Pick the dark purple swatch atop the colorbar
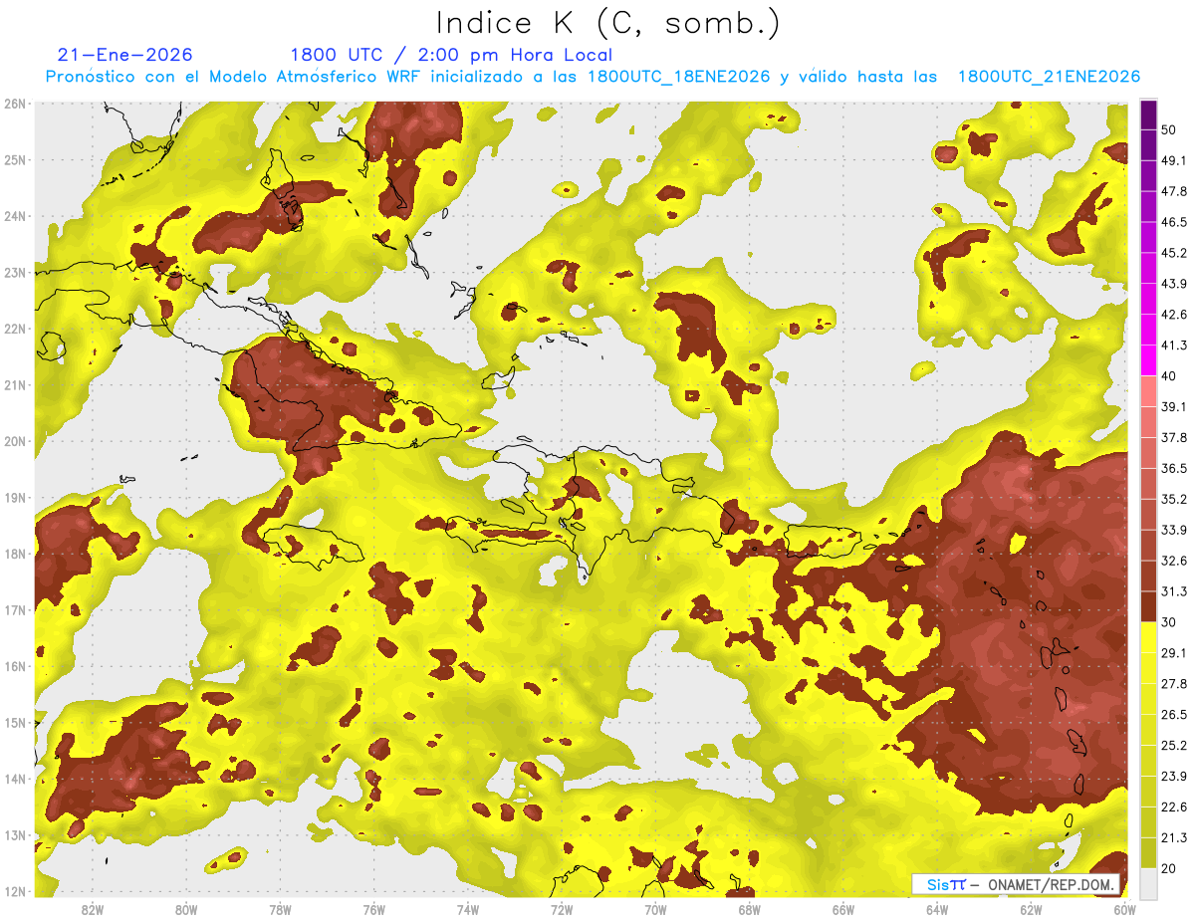The height and width of the screenshot is (923, 1195). click(x=1148, y=115)
